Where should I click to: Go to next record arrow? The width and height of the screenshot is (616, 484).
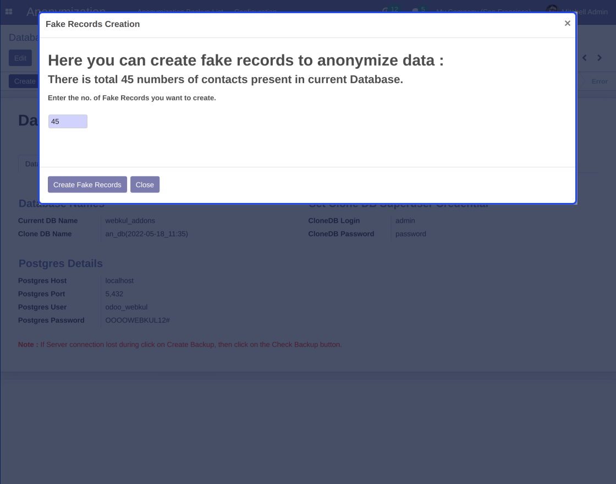(x=599, y=58)
